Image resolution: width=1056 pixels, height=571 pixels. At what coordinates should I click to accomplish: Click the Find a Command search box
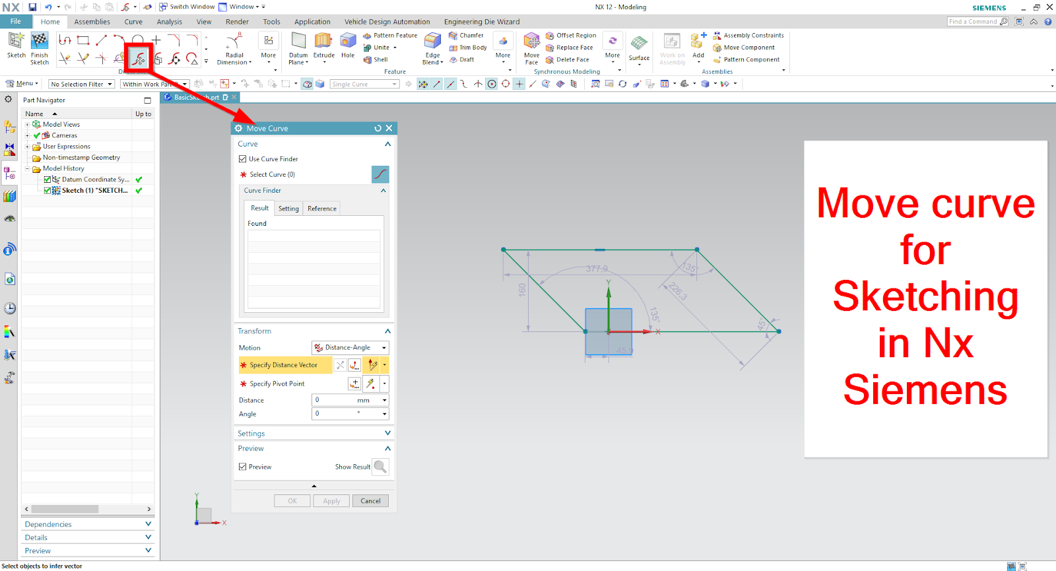click(x=978, y=22)
